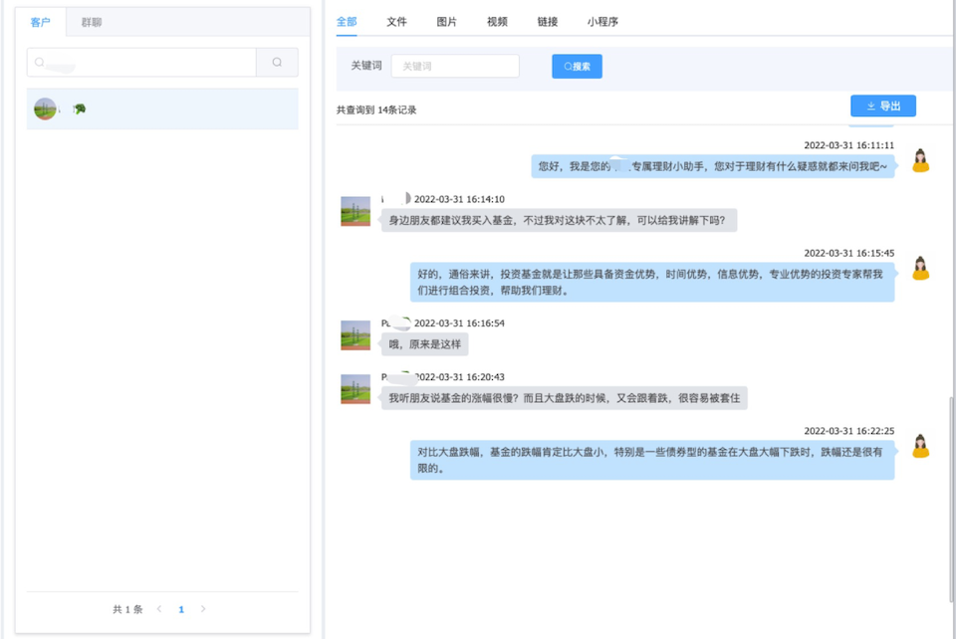Click customer avatar in the customer list
This screenshot has width=956, height=639.
pyautogui.click(x=45, y=108)
